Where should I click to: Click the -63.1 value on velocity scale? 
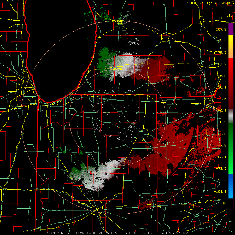221,157
